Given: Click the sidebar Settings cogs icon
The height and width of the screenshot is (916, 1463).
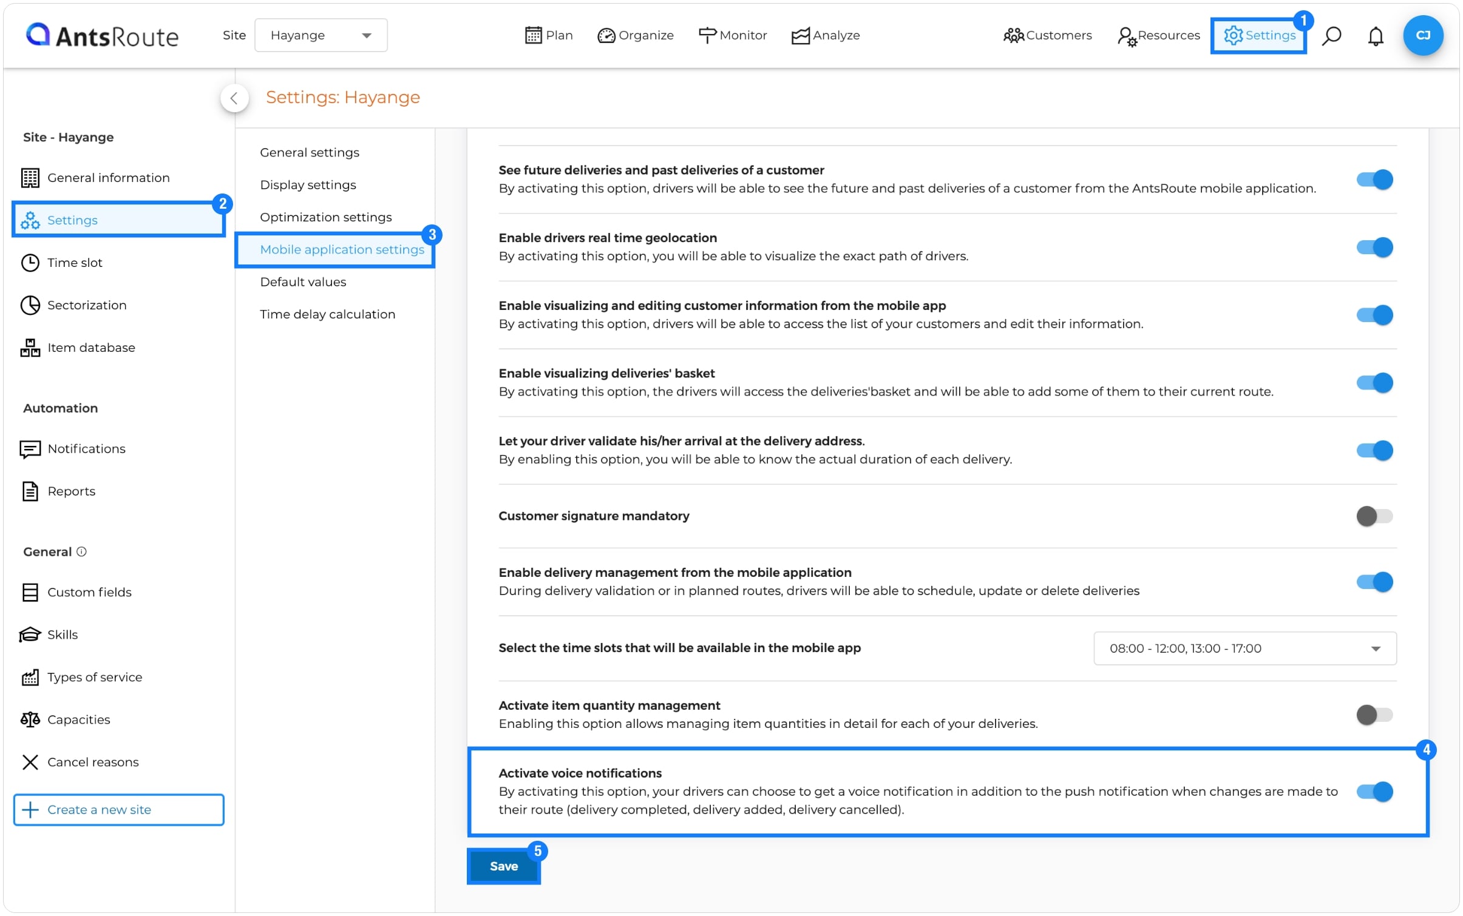Looking at the screenshot, I should coord(30,220).
